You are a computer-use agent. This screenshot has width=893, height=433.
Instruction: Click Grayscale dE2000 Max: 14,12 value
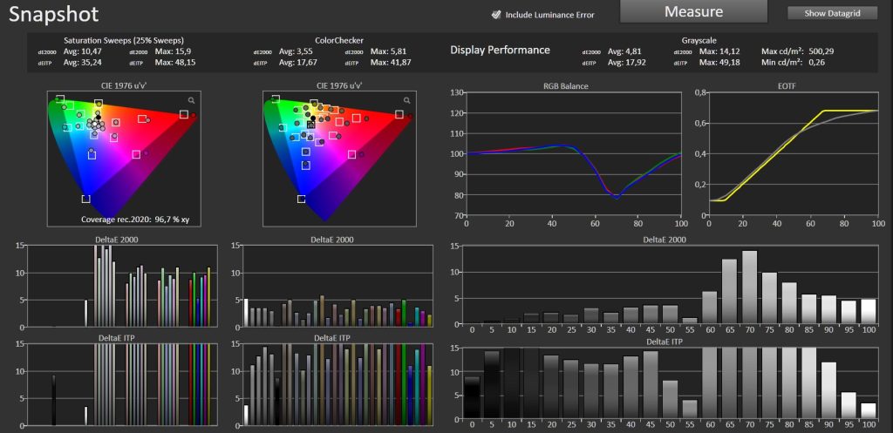pos(721,51)
